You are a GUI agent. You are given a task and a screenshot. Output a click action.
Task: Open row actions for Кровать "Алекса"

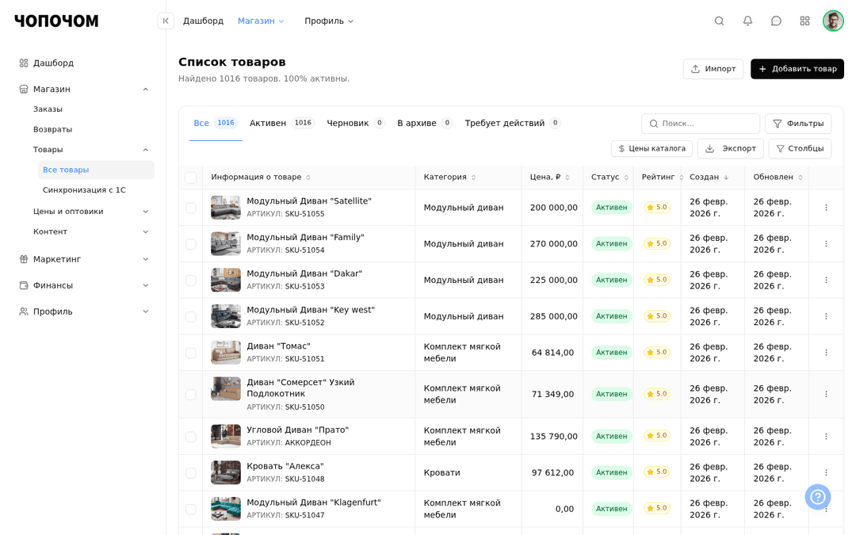(825, 472)
